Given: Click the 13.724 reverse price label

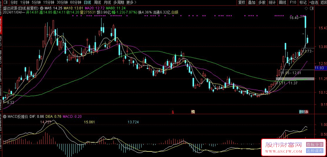Looking at the screenshot, I should click(x=133, y=122).
